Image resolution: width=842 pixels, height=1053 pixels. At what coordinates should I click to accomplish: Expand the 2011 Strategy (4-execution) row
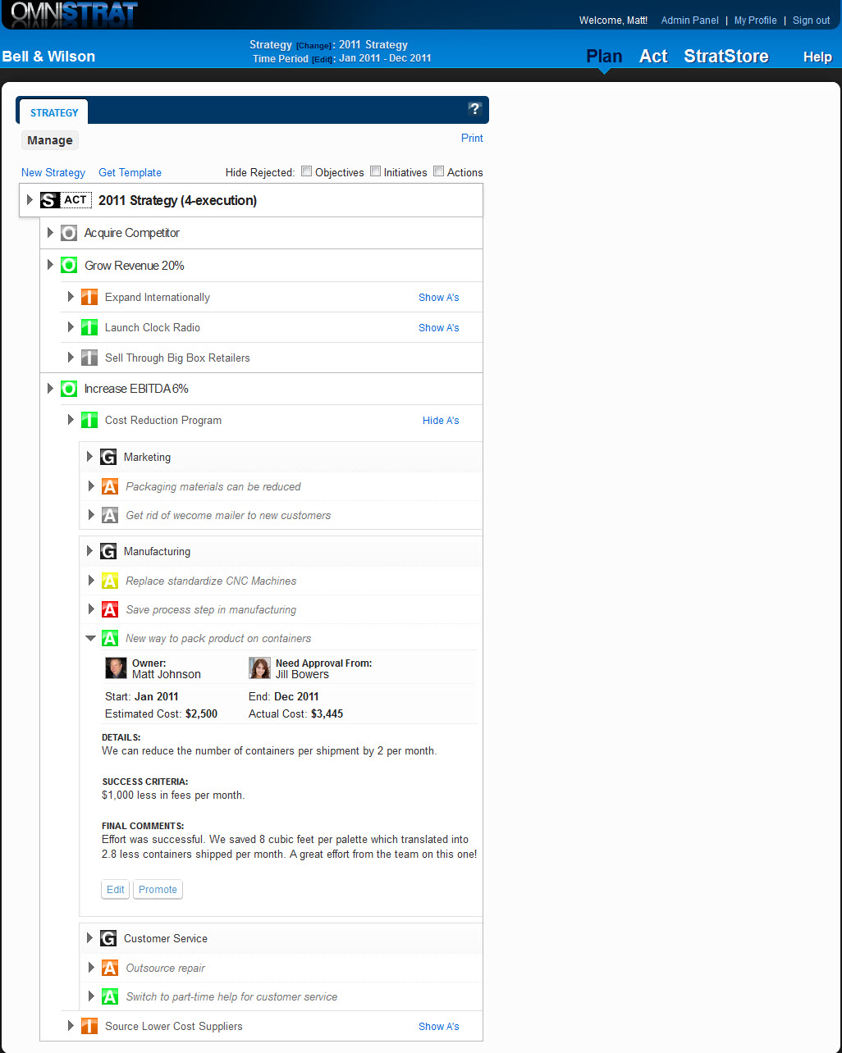point(30,200)
